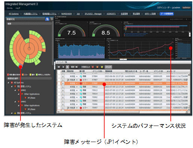Viewport: 193px width, 148px height.
Task: Sort by the メッセージ column header
Action: tap(171, 71)
